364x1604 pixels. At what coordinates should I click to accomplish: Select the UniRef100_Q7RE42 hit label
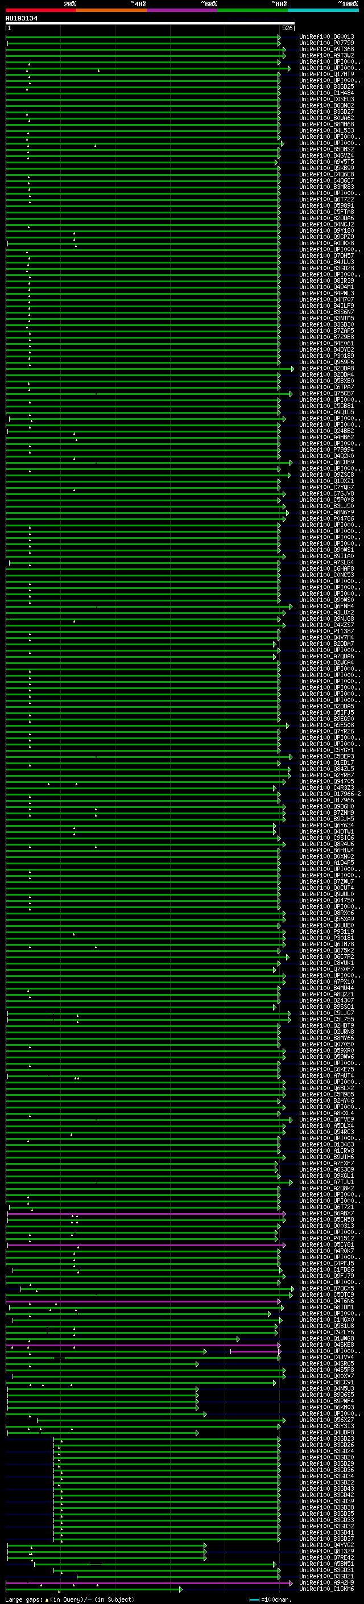(326, 1558)
